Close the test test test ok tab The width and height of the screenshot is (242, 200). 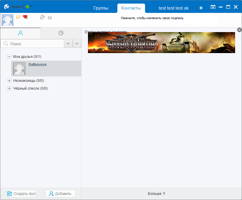click(x=201, y=8)
